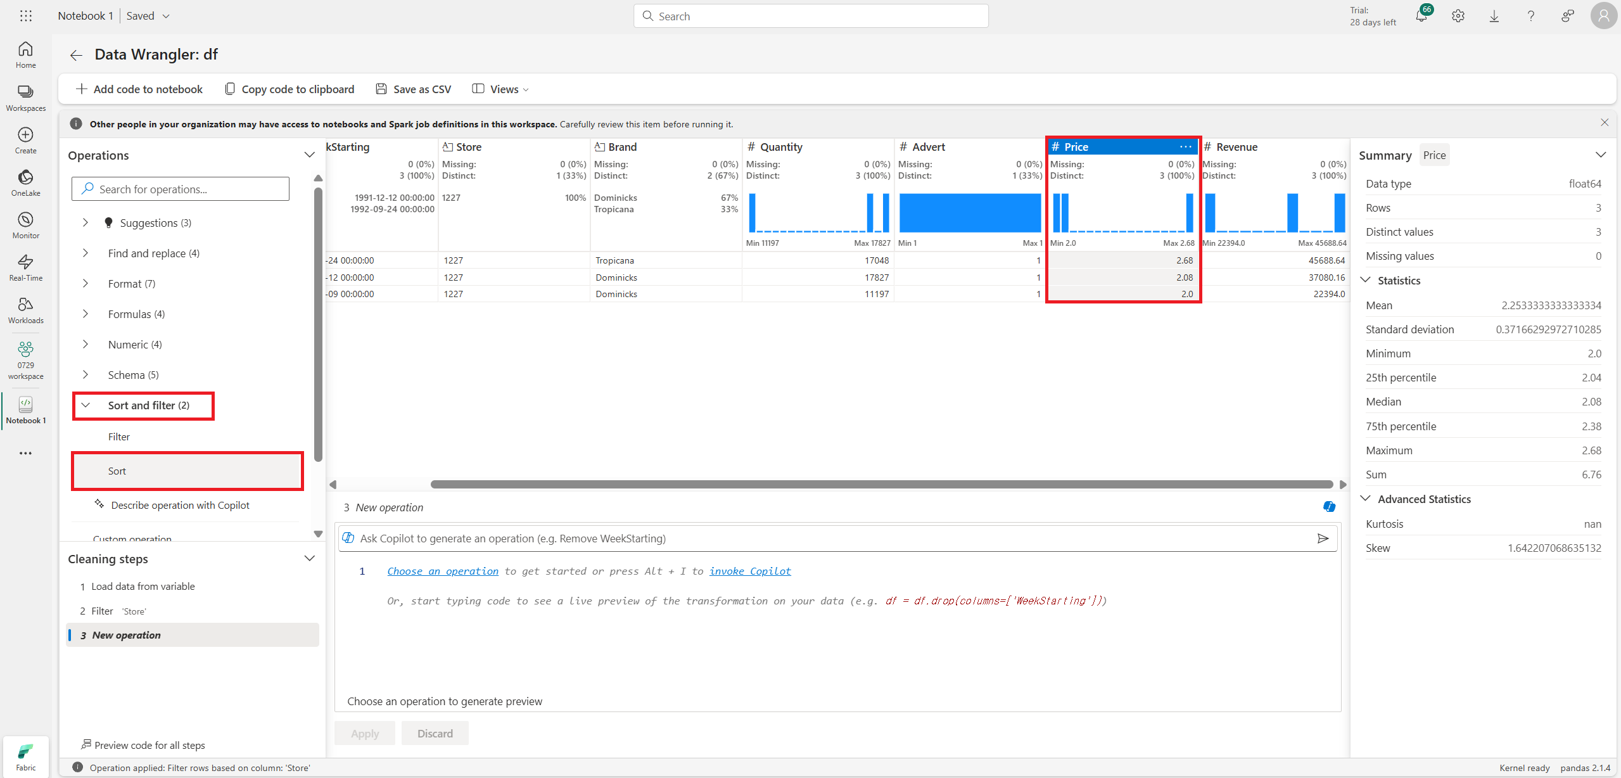Click the app launcher grid icon

tap(25, 16)
